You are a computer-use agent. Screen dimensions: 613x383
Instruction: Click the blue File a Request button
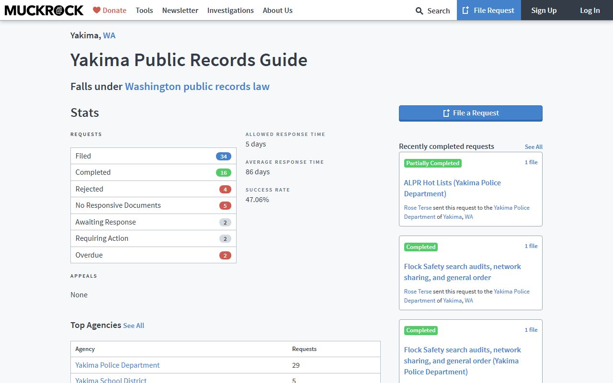(x=471, y=113)
